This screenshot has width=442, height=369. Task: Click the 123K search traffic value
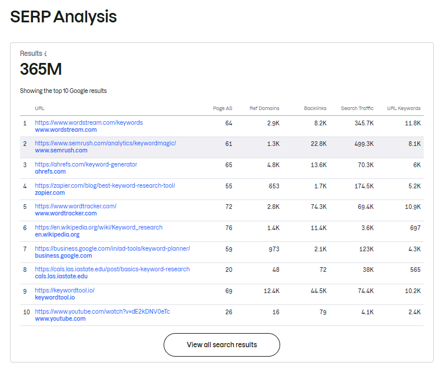[367, 249]
